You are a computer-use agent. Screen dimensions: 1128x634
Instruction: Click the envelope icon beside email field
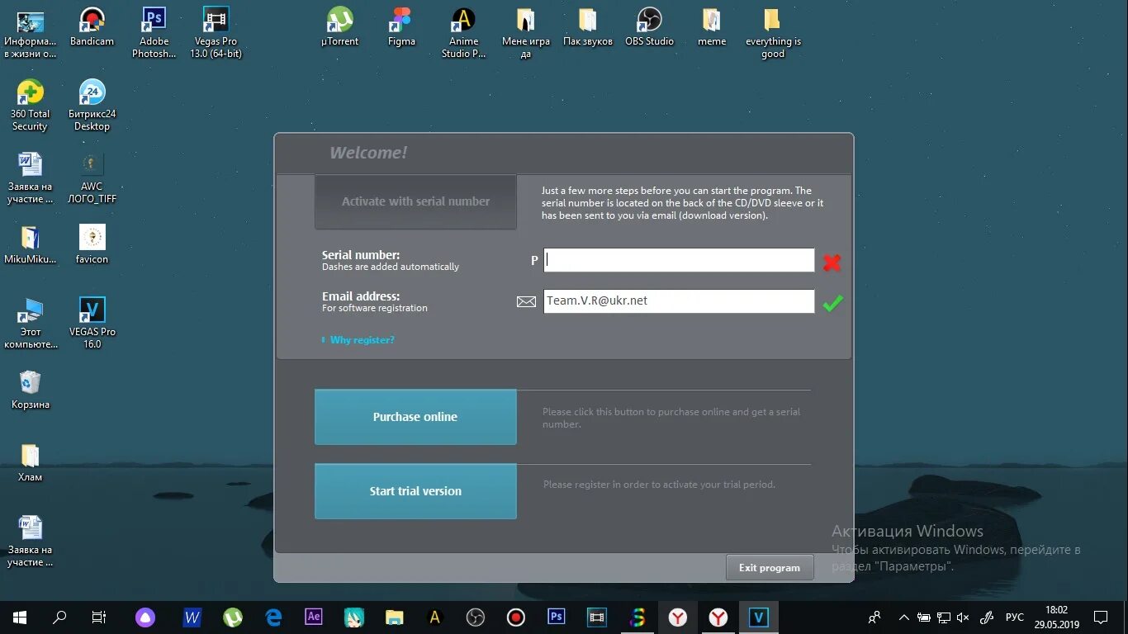(x=526, y=302)
